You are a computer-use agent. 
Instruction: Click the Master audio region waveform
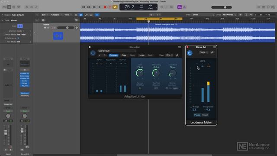coord(177,33)
